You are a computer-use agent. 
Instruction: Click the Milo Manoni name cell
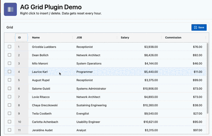click(51, 63)
